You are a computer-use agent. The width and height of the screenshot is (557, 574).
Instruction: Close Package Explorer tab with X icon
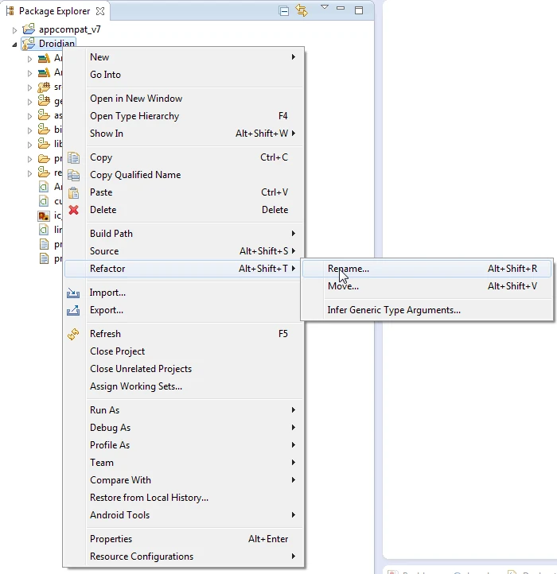pos(100,11)
